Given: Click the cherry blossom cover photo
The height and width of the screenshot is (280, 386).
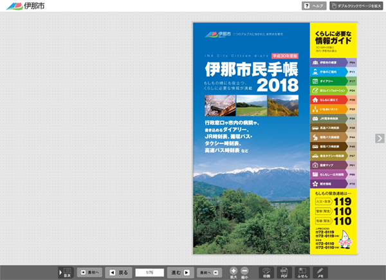Looking at the screenshot, I should [x=220, y=106].
